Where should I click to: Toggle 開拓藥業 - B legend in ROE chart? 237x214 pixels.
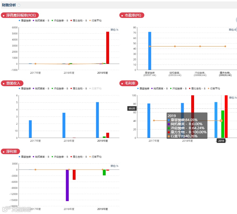point(41,21)
